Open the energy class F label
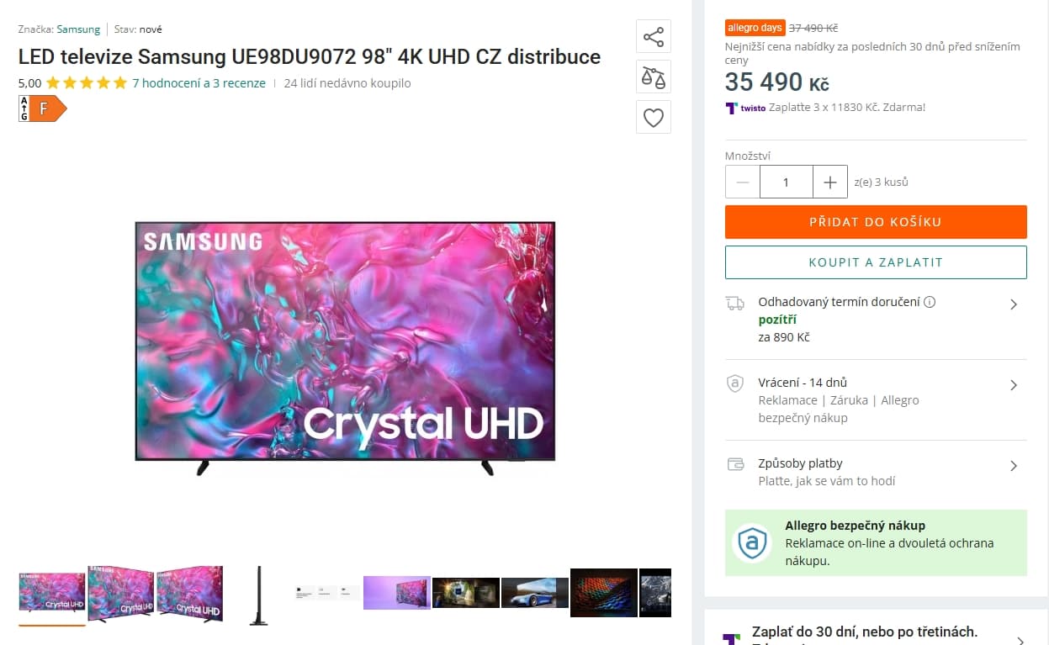This screenshot has height=645, width=1049. (x=42, y=108)
